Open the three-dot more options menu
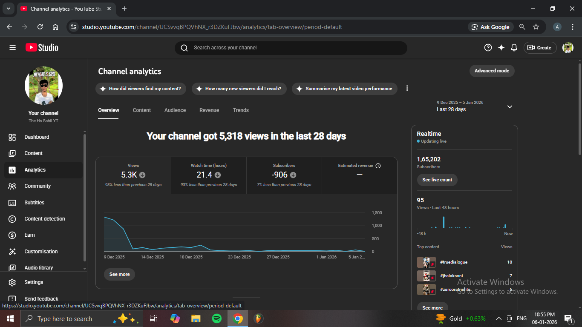The width and height of the screenshot is (582, 327). point(407,88)
